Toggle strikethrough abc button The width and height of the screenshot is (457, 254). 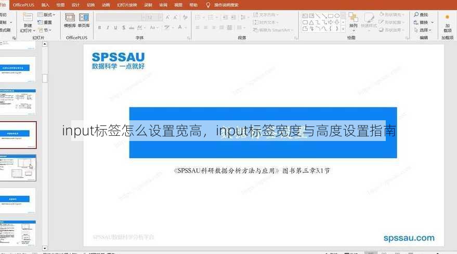click(132, 27)
